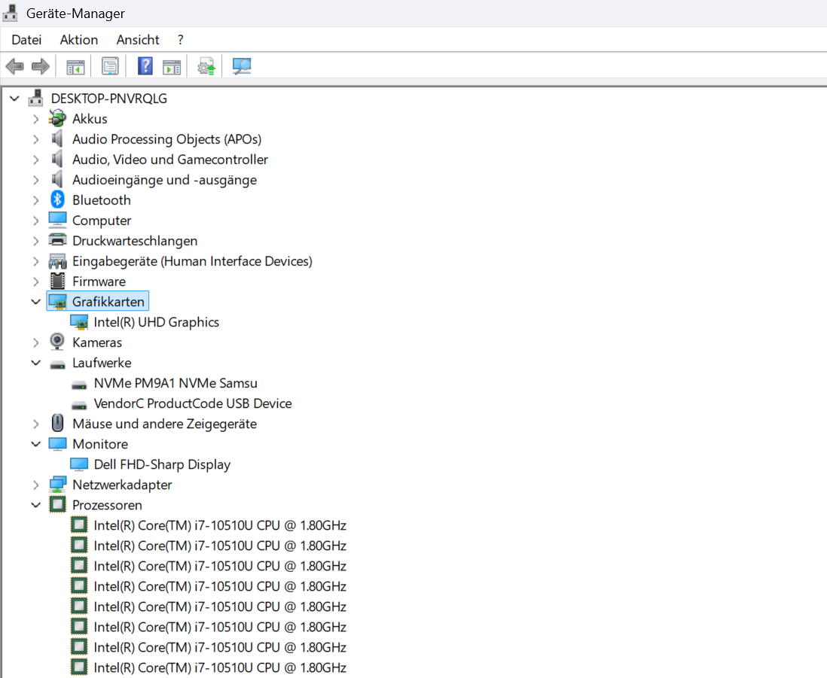
Task: Select the Akkus label
Action: click(x=90, y=119)
